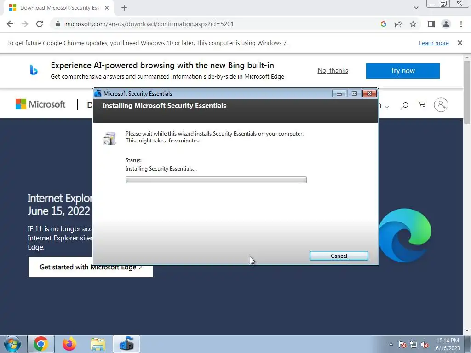This screenshot has height=353, width=471.
Task: Reload the current page
Action: pyautogui.click(x=40, y=24)
